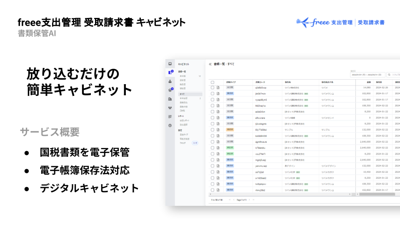Click the code cell tw0ipzkpwv
This screenshot has height=225, width=400.
click(261, 184)
